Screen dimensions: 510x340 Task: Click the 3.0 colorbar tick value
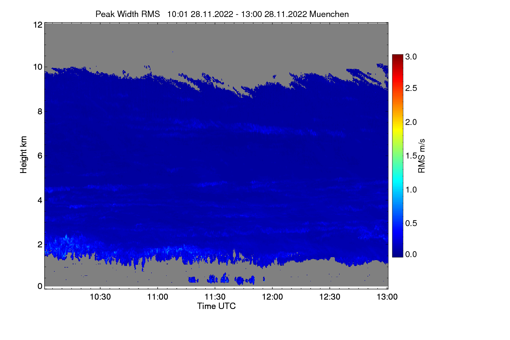point(412,56)
